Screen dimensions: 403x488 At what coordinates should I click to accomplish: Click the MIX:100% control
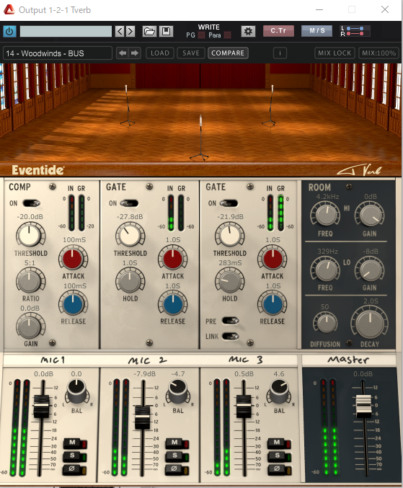pos(379,53)
